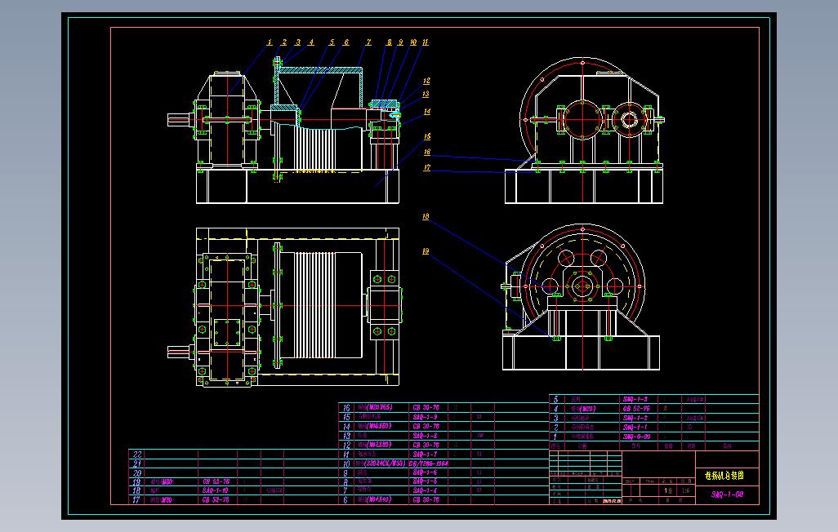838x532 pixels.
Task: Click callout number 16 between the upper views
Action: [x=427, y=153]
